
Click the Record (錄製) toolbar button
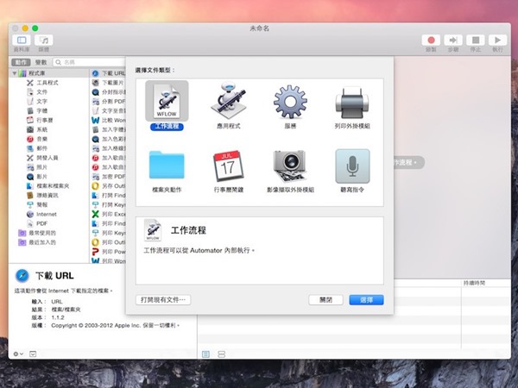pos(431,41)
